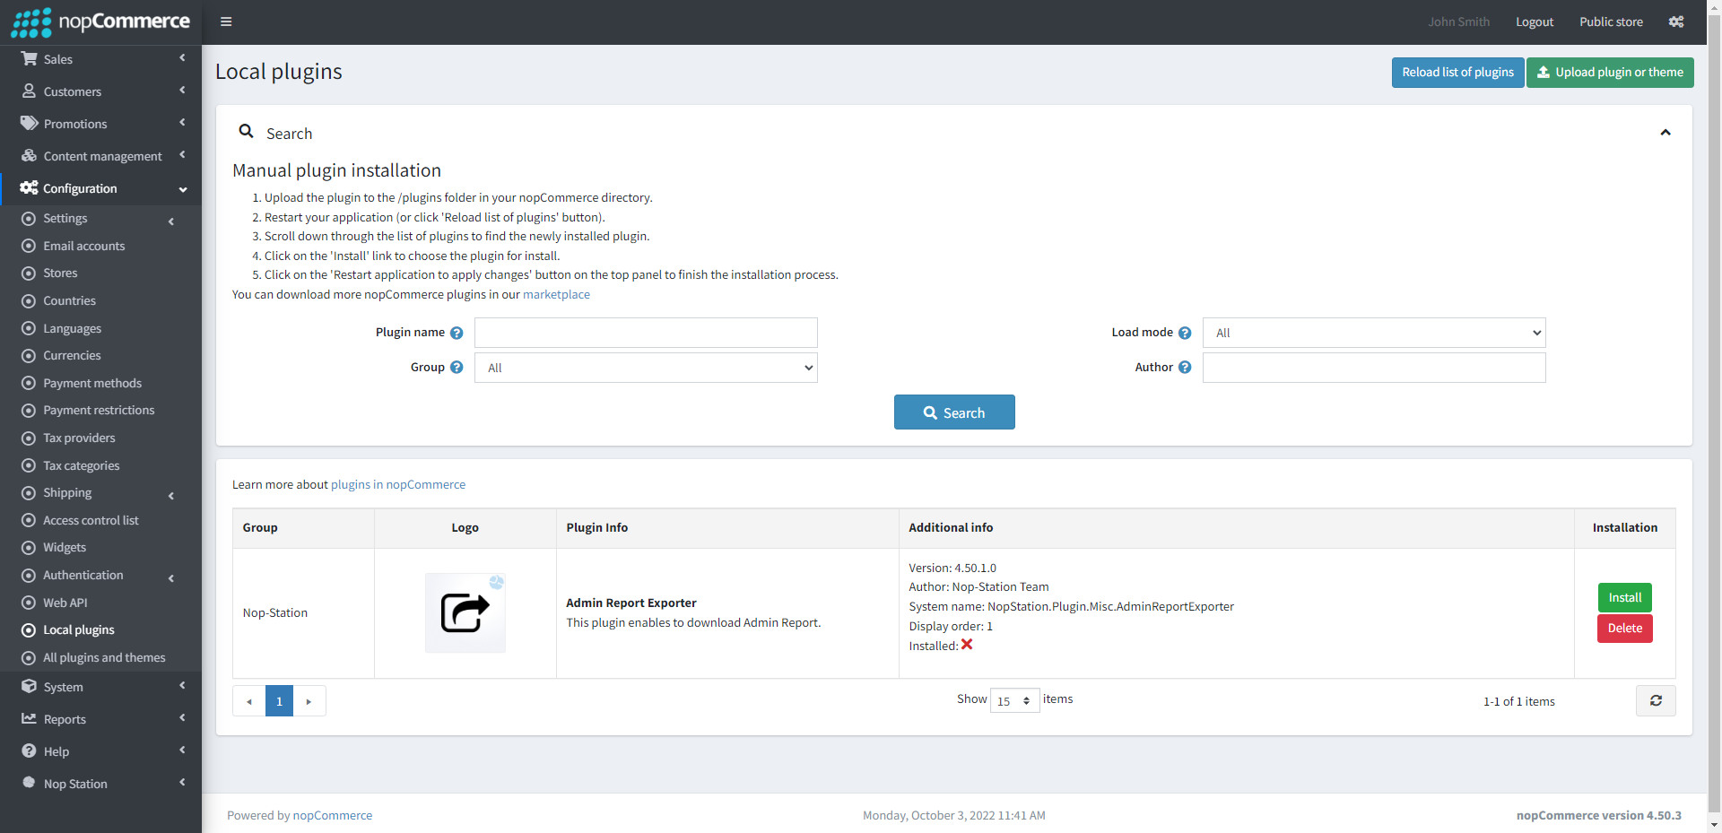This screenshot has height=833, width=1722.
Task: Install the Admin Report Exporter plugin
Action: point(1624,598)
